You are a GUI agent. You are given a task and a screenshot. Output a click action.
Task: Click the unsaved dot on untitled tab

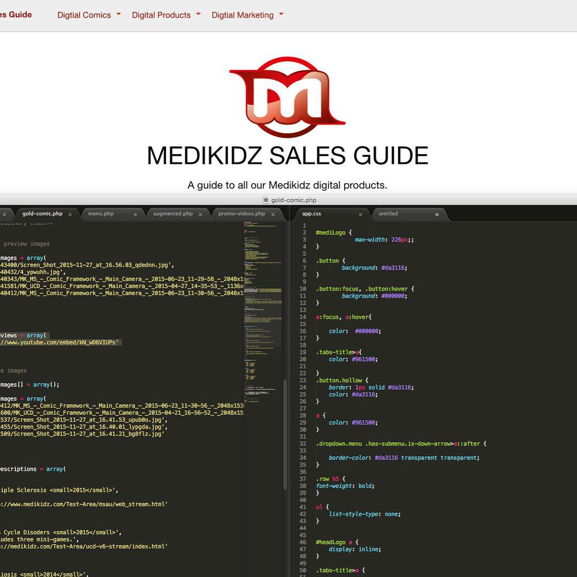(x=437, y=214)
